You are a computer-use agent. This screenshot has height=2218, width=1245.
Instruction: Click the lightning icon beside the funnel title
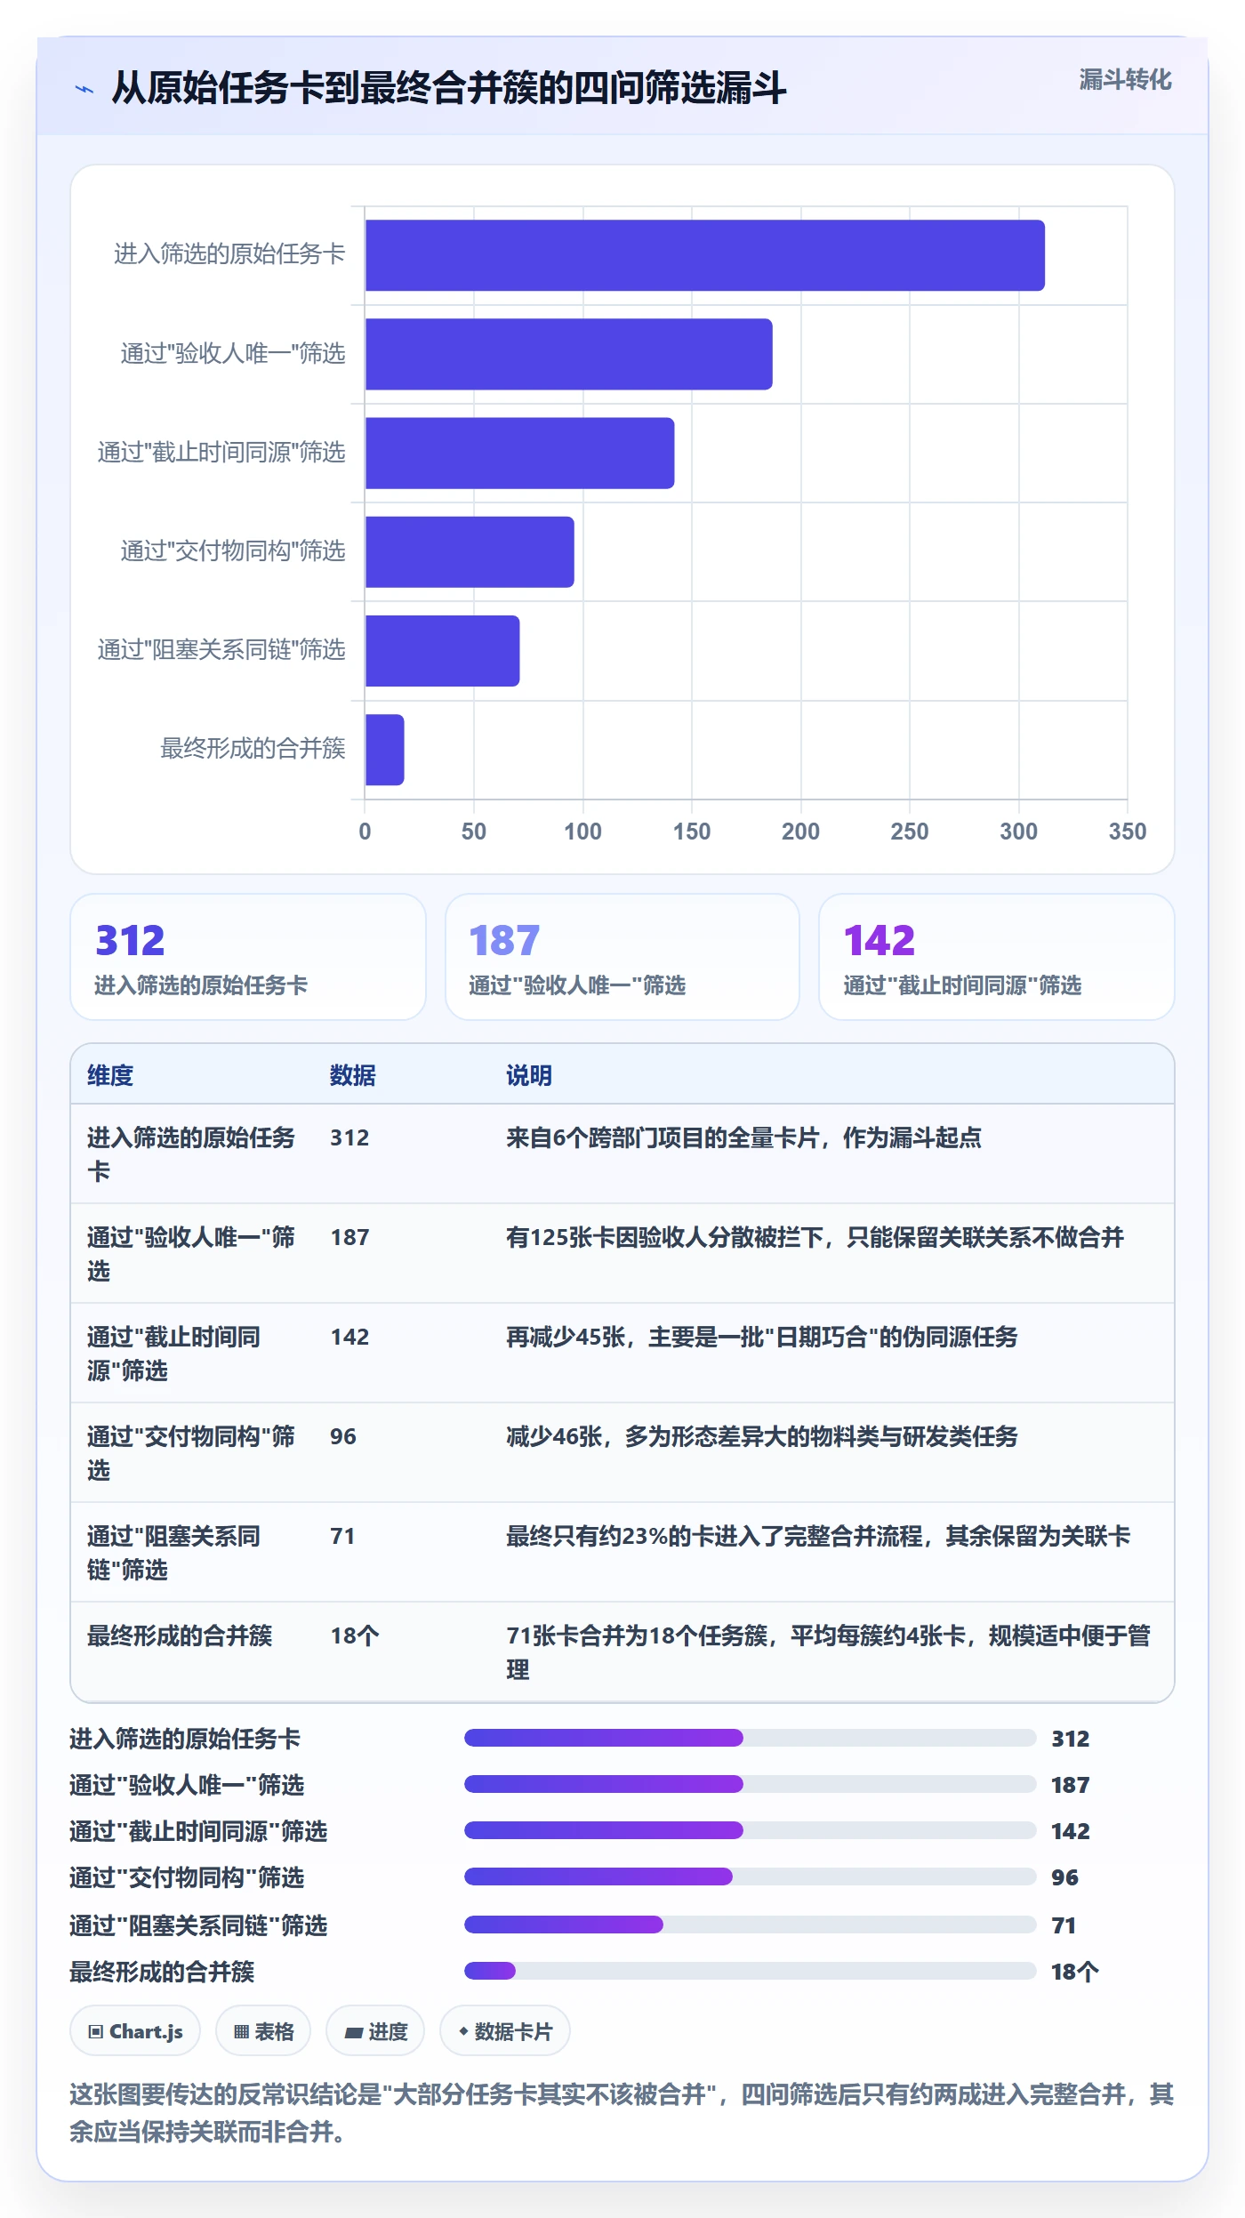pos(84,89)
